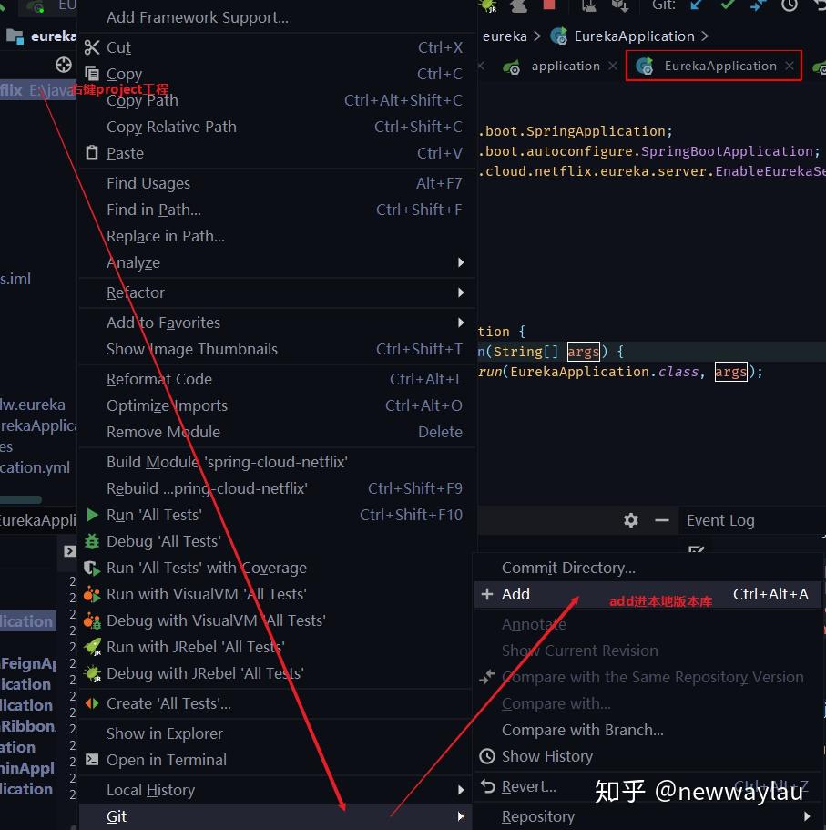Choose Copy in the context menu

click(277, 74)
